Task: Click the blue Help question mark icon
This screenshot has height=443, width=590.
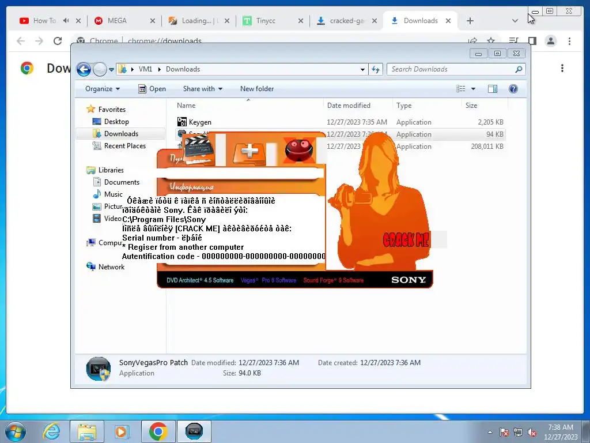Action: (x=513, y=89)
